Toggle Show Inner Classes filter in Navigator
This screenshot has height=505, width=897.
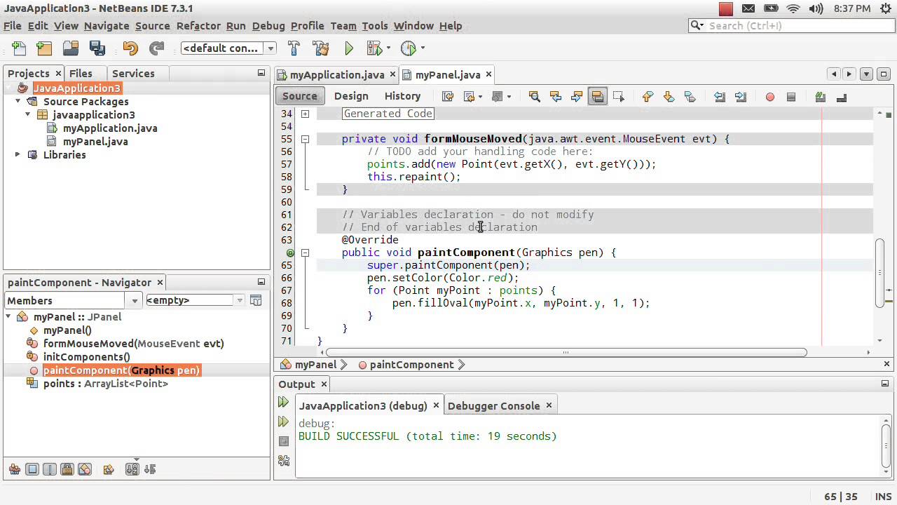85,469
